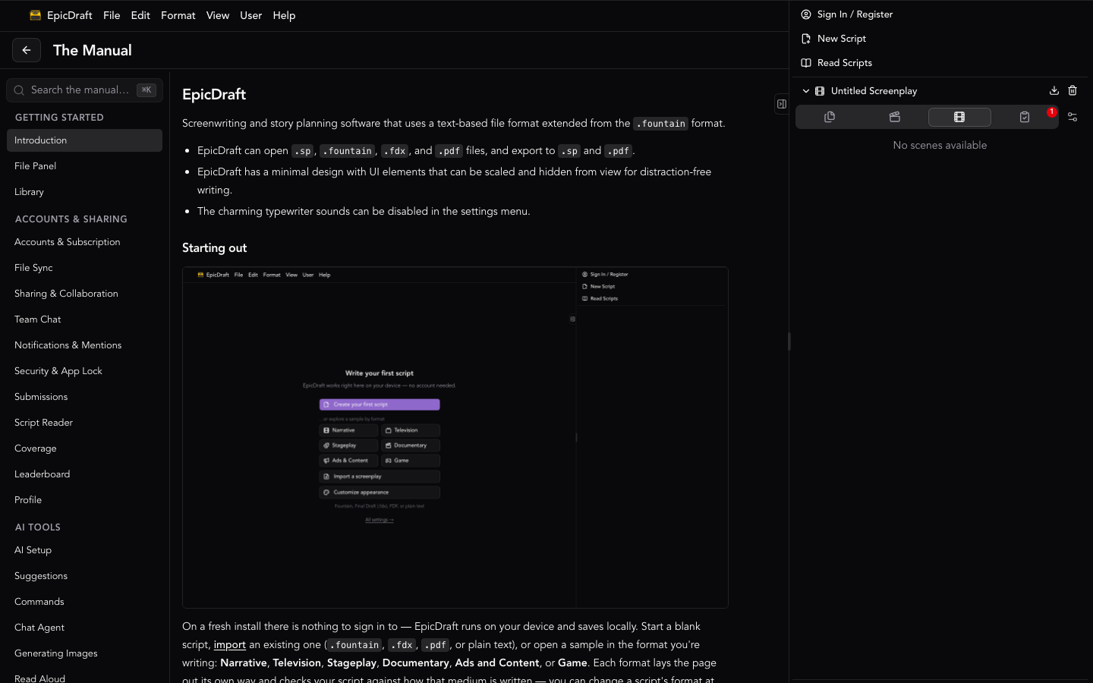Click the Untitled Screenplay title text

(874, 91)
